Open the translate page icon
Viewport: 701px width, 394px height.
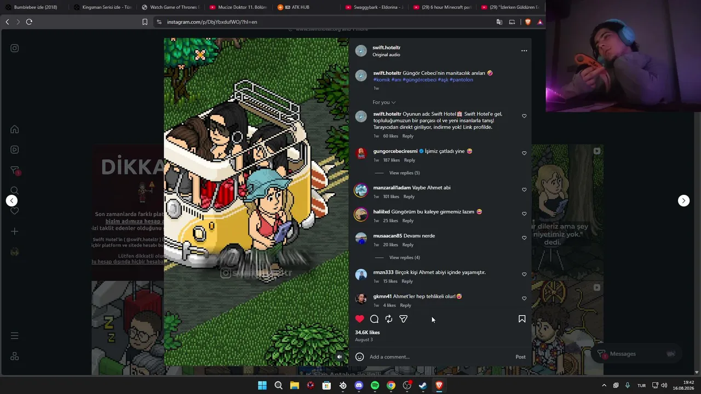pos(499,22)
